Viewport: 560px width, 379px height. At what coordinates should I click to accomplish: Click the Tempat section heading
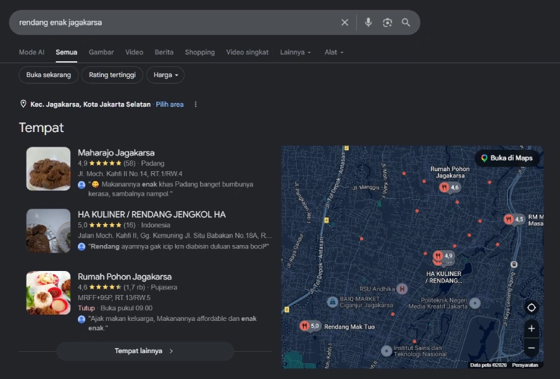[41, 128]
